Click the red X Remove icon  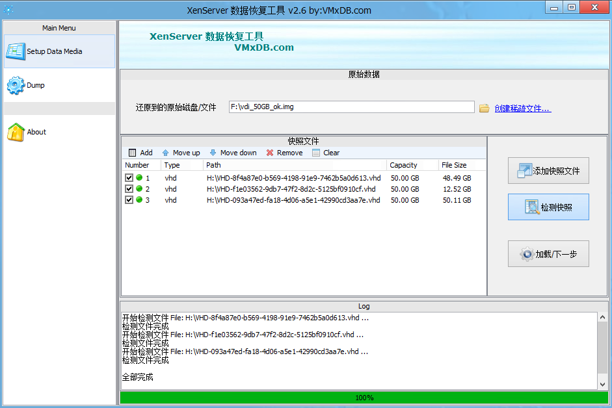click(270, 153)
